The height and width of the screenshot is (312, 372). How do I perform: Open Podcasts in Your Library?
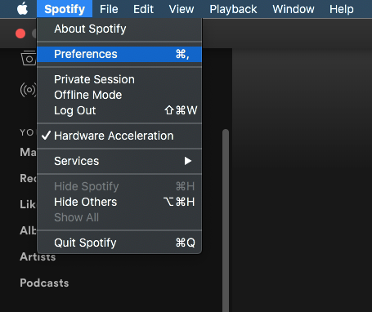coord(44,283)
